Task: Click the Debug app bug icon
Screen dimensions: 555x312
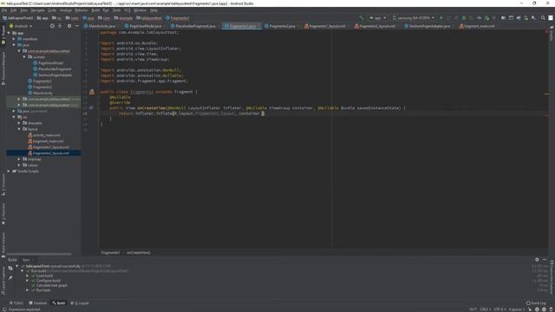Action: (464, 17)
